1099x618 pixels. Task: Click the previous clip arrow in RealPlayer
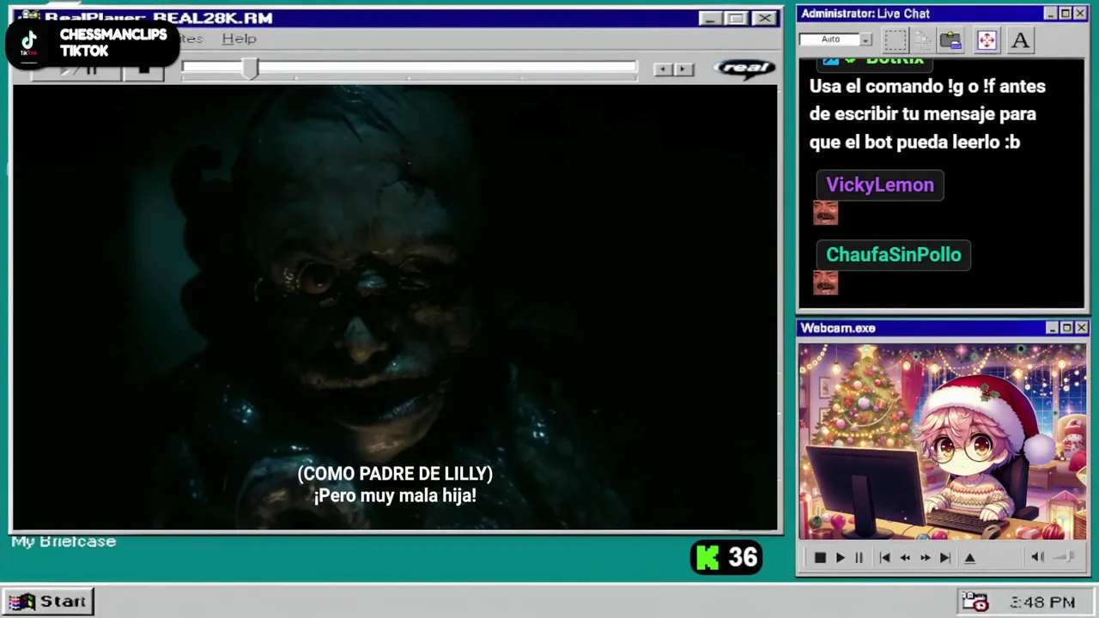pos(663,70)
